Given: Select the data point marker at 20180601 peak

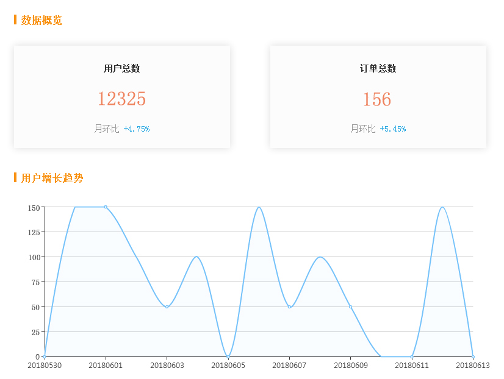Looking at the screenshot, I should 106,207.
